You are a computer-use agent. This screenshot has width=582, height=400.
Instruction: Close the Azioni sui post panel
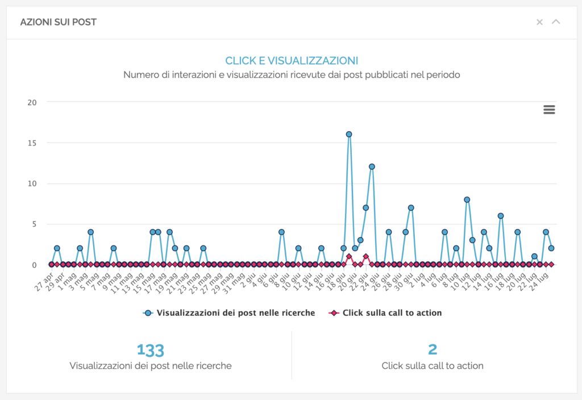tap(539, 22)
